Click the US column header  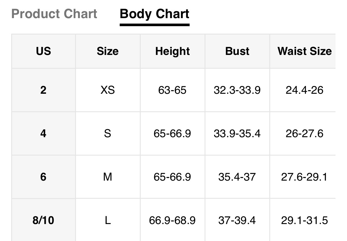[43, 51]
